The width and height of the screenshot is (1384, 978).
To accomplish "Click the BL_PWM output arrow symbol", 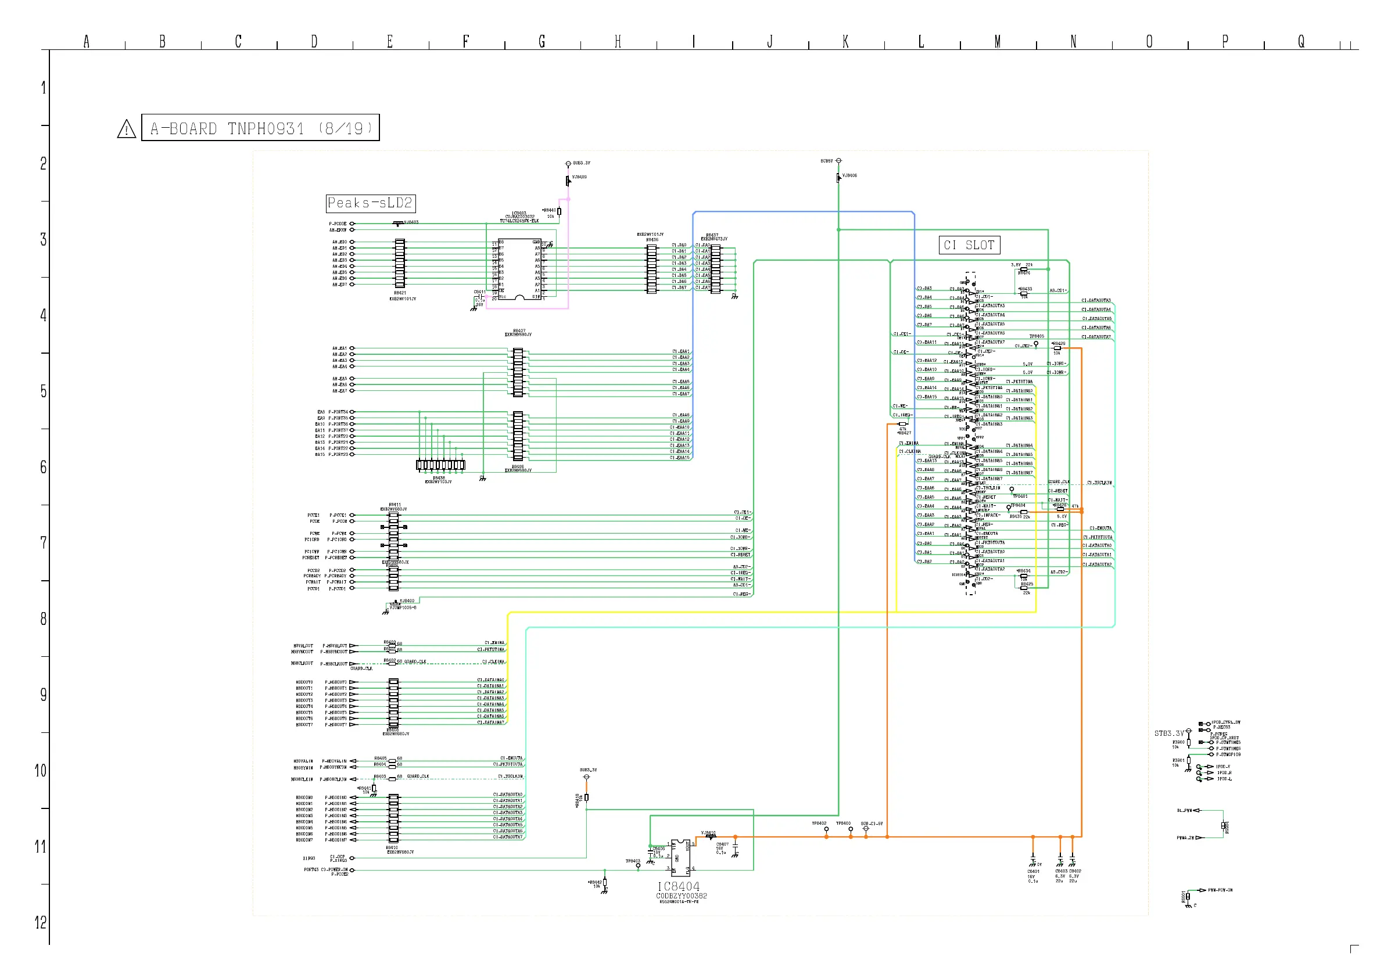I will pyautogui.click(x=1196, y=811).
